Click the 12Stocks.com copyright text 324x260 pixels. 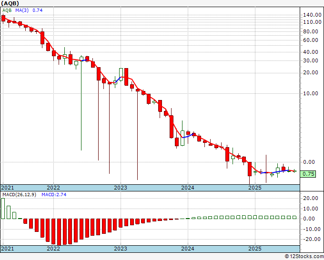click(x=304, y=257)
